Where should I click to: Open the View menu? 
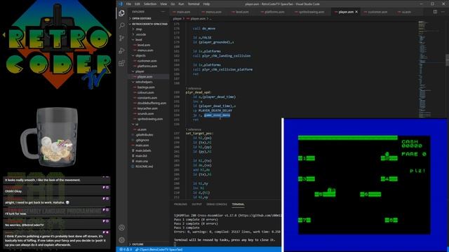coord(163,4)
